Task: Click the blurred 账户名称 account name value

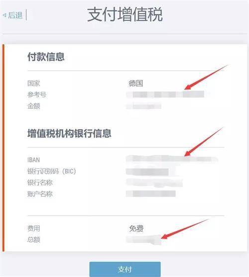Action: tap(150, 194)
